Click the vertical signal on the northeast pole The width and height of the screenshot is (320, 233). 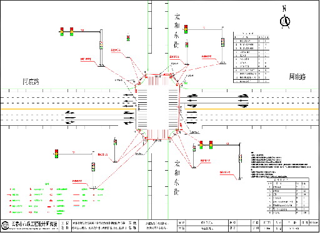point(222,42)
